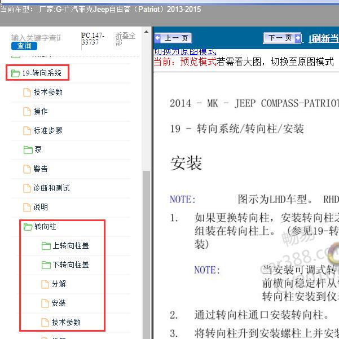Image resolution: width=339 pixels, height=339 pixels.
Task: Click the 预览模式 status text
Action: (x=198, y=61)
